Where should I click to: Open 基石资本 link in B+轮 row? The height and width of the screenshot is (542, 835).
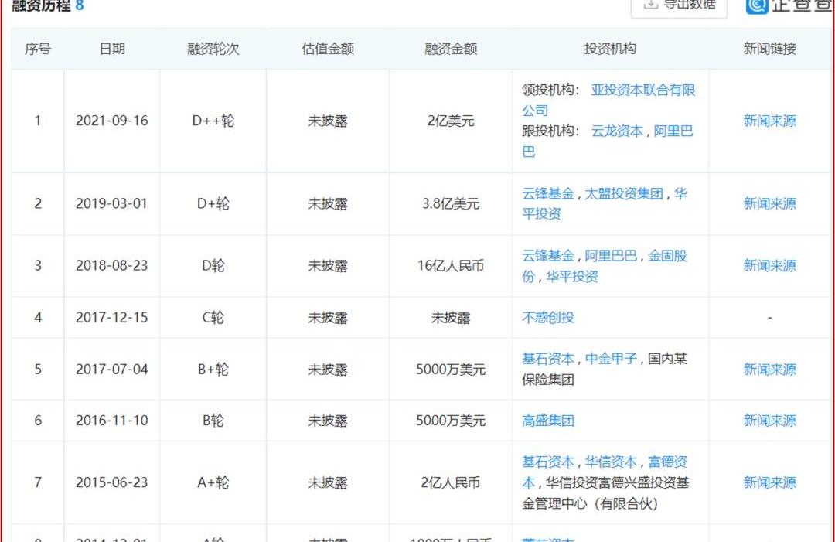click(x=548, y=359)
